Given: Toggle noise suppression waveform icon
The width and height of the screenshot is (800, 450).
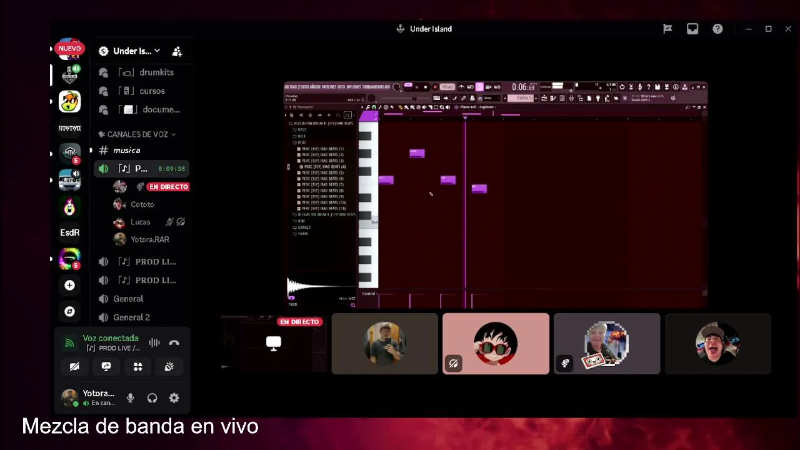Looking at the screenshot, I should [x=154, y=342].
